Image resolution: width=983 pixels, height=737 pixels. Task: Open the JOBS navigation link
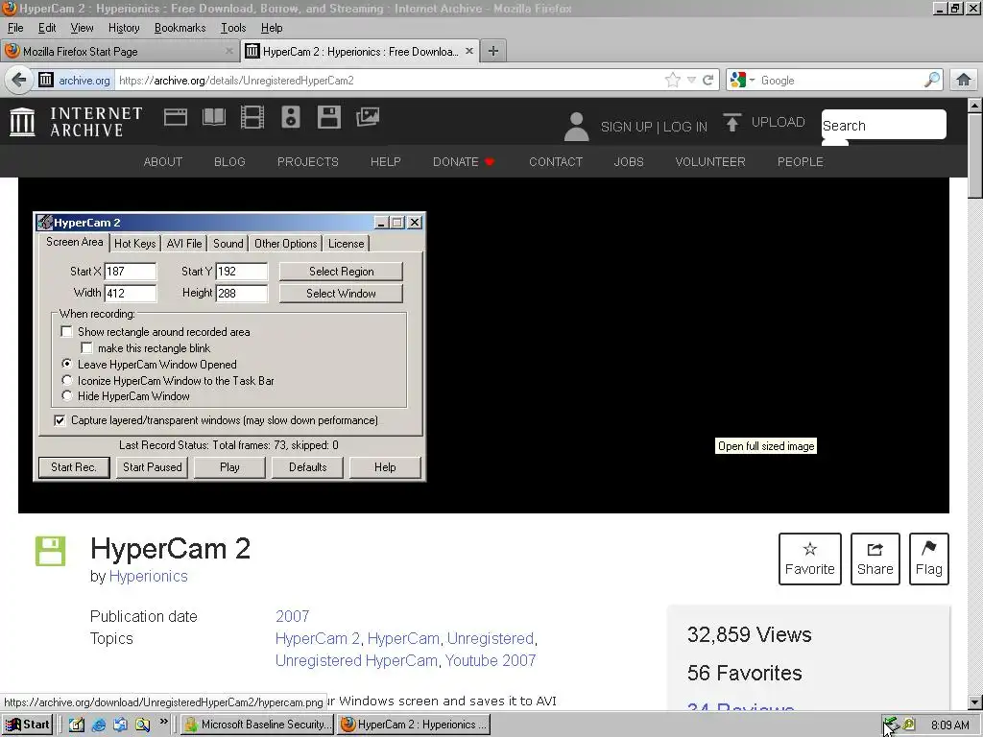pos(629,161)
